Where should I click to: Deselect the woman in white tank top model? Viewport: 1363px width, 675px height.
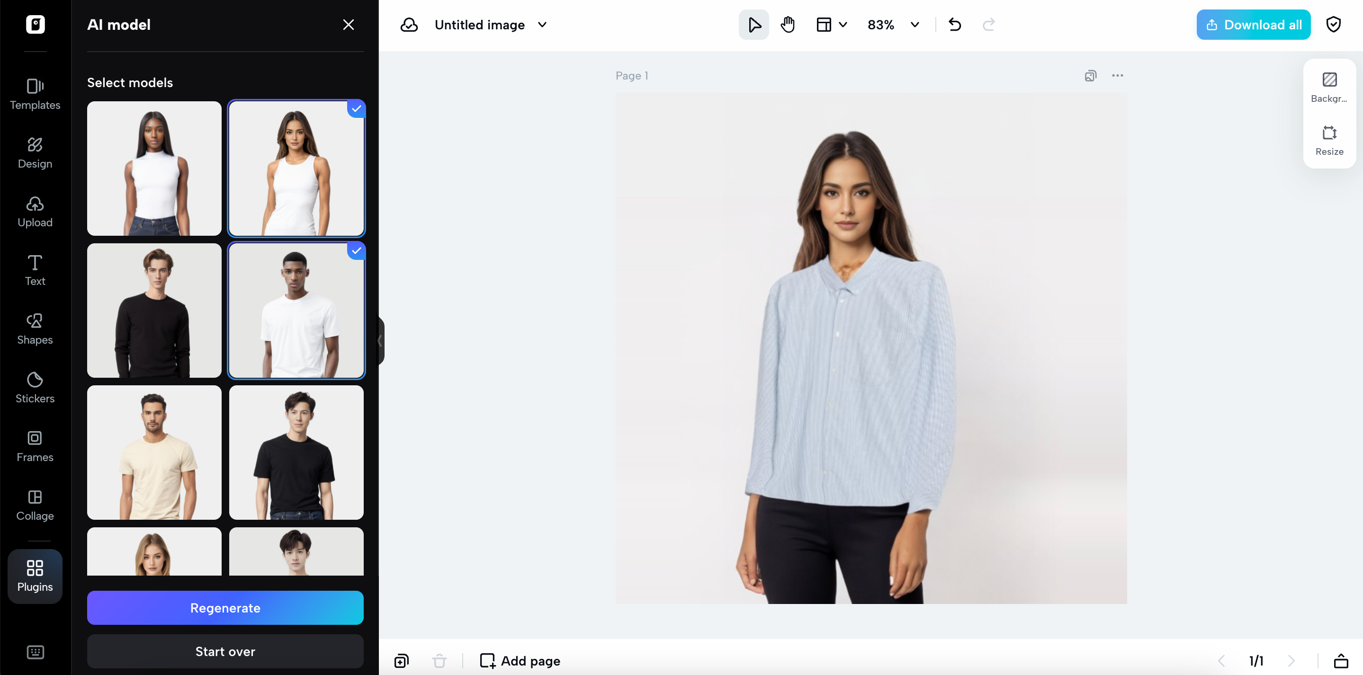[296, 168]
